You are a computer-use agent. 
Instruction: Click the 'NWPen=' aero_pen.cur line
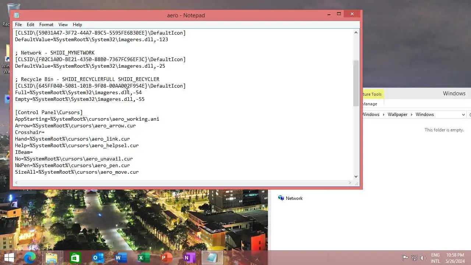point(72,165)
